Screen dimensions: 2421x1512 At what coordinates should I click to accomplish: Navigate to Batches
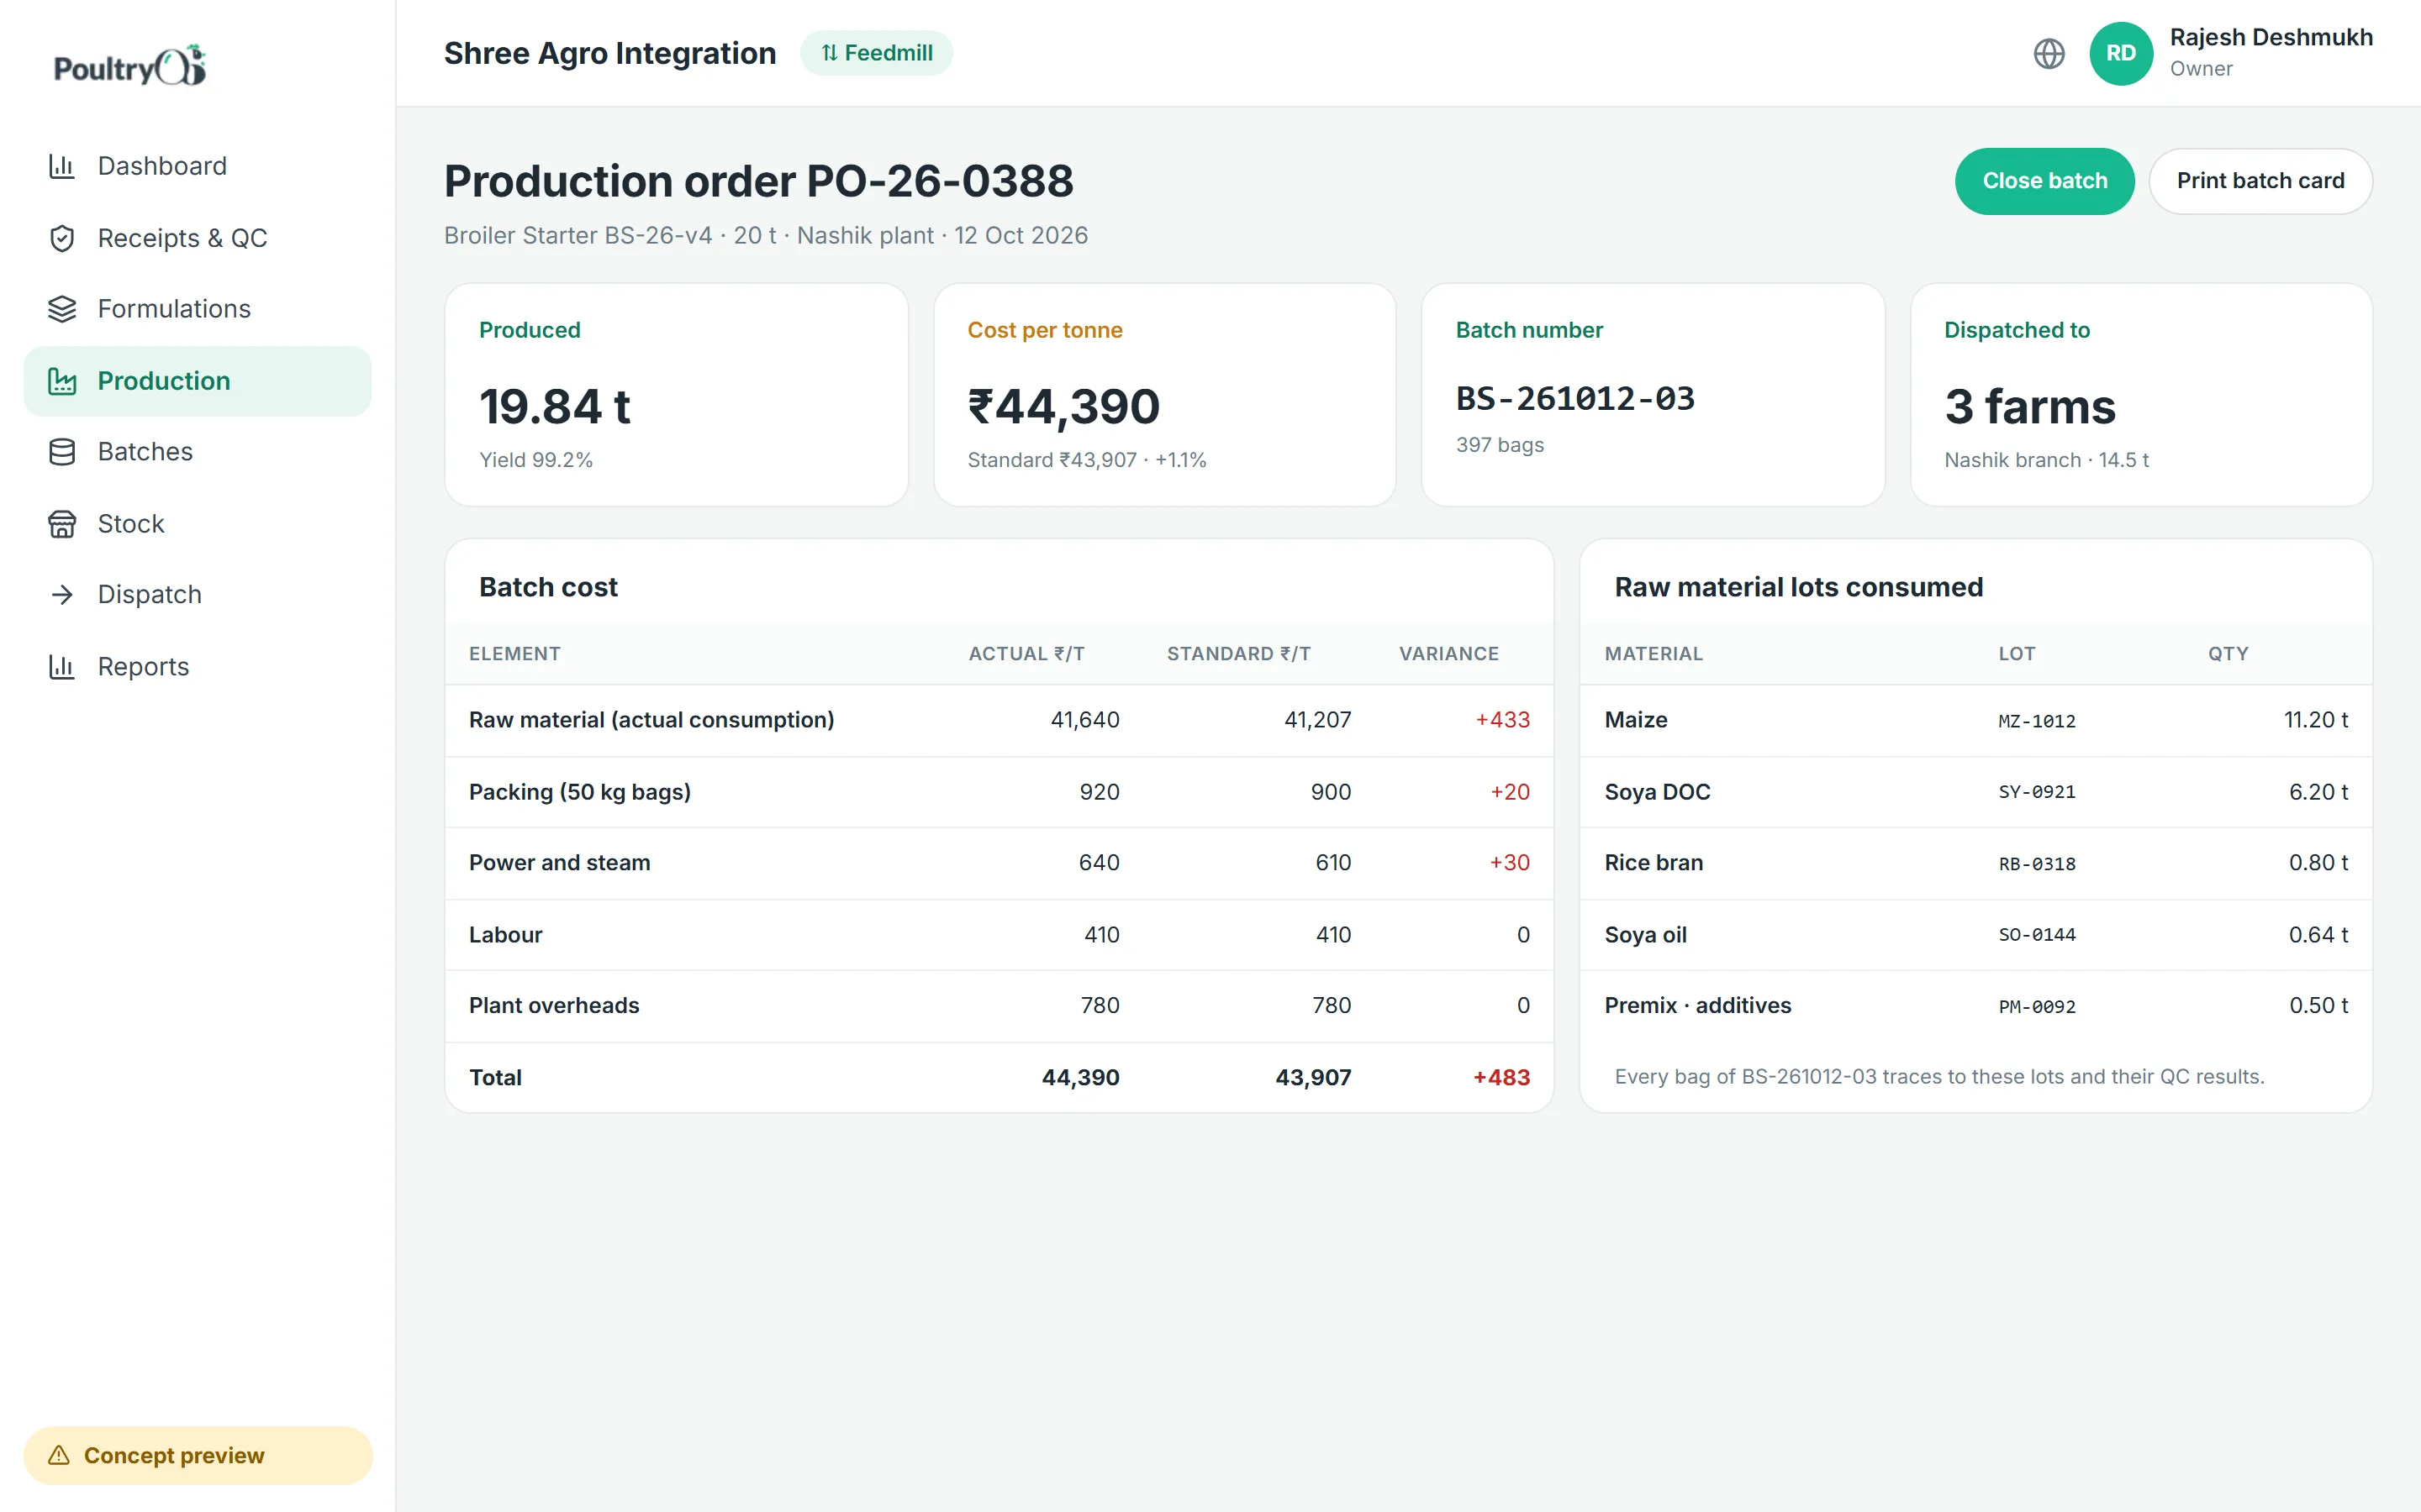pos(197,452)
